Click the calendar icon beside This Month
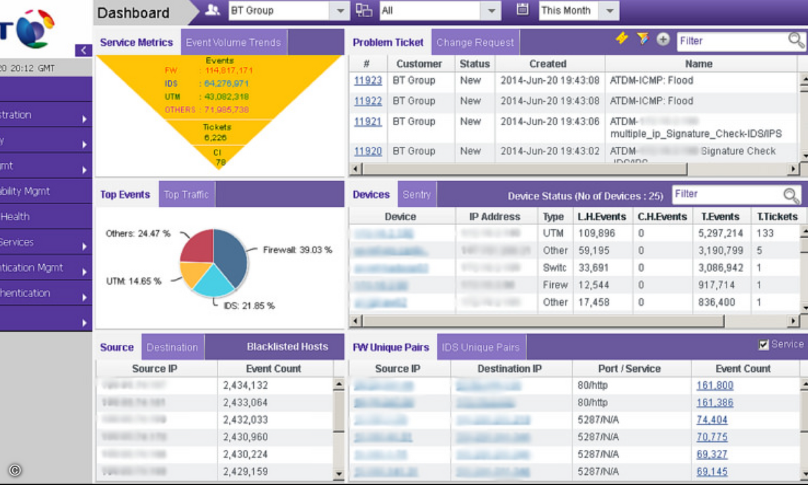 523,9
